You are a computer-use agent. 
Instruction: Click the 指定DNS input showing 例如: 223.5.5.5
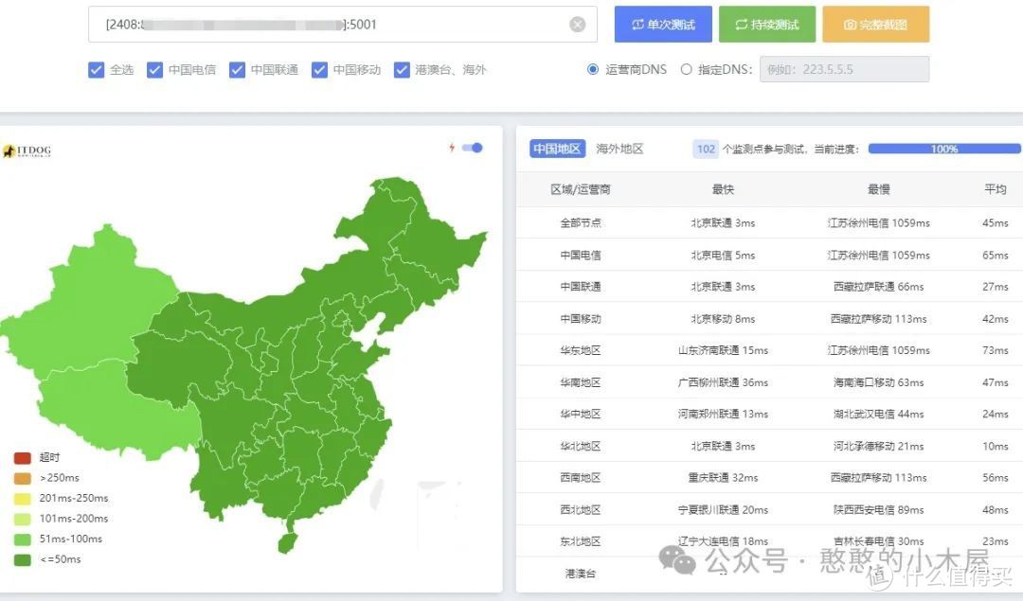point(843,68)
